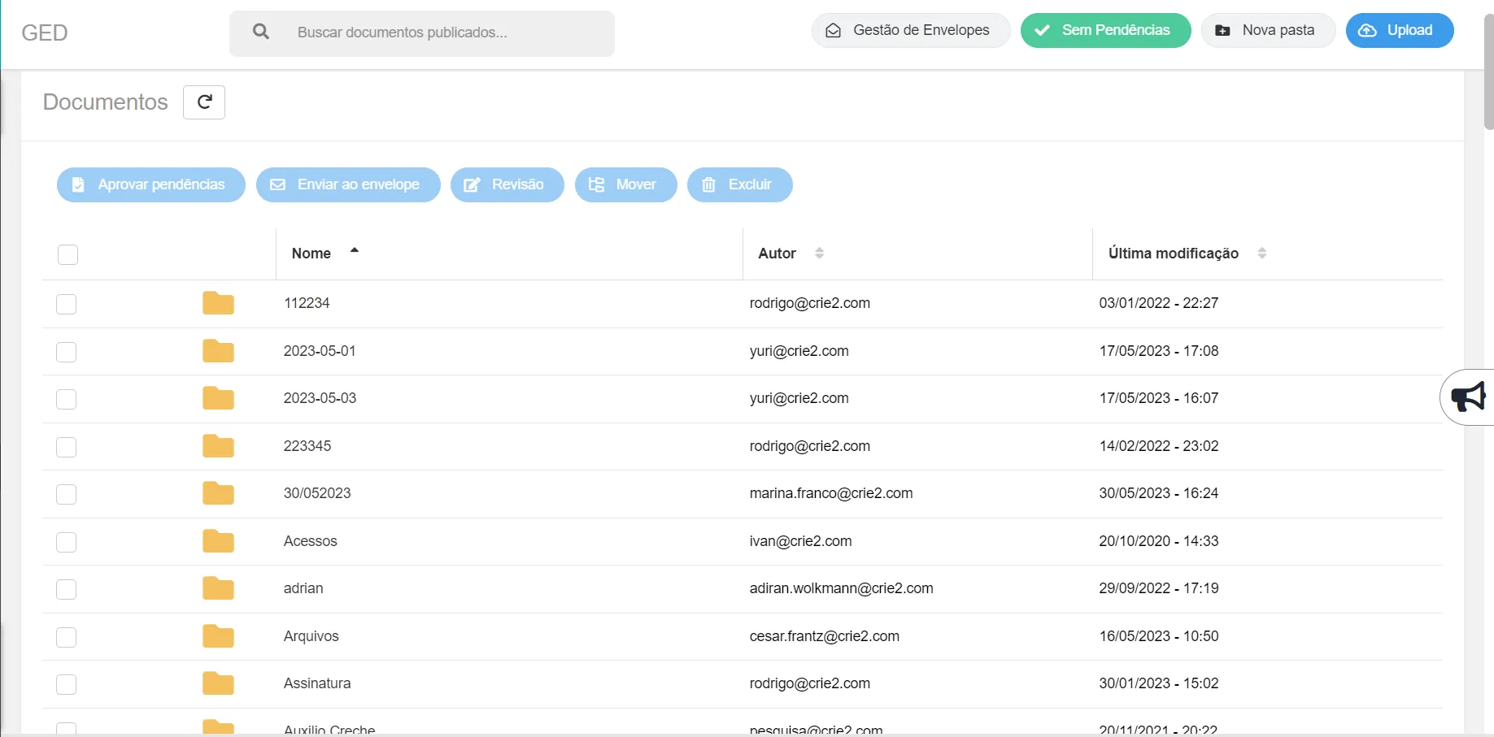Check the box for folder 30/052023
Screen dimensions: 1494x737
tap(67, 494)
